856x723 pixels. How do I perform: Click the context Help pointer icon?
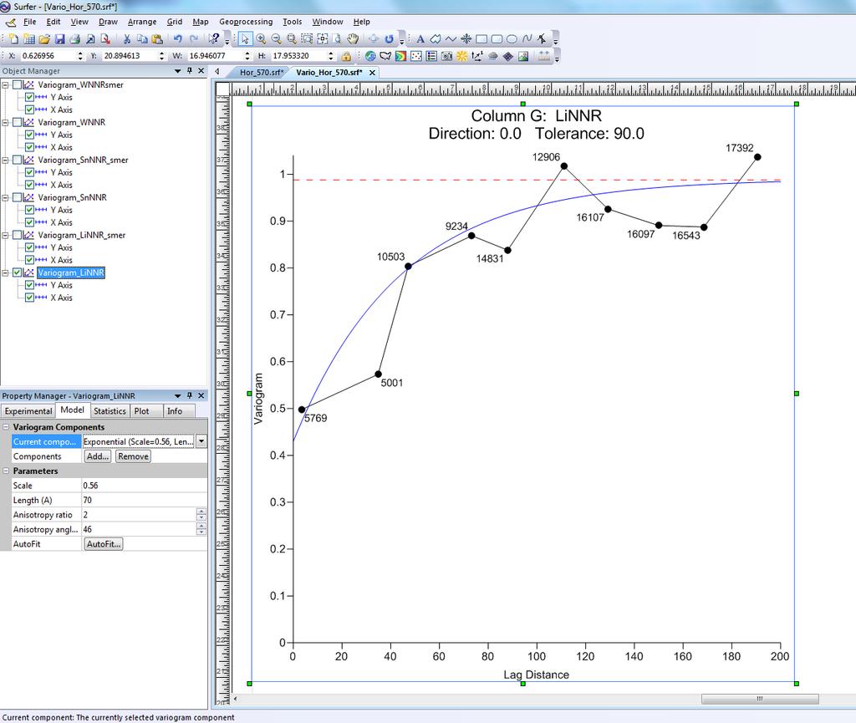pyautogui.click(x=214, y=38)
